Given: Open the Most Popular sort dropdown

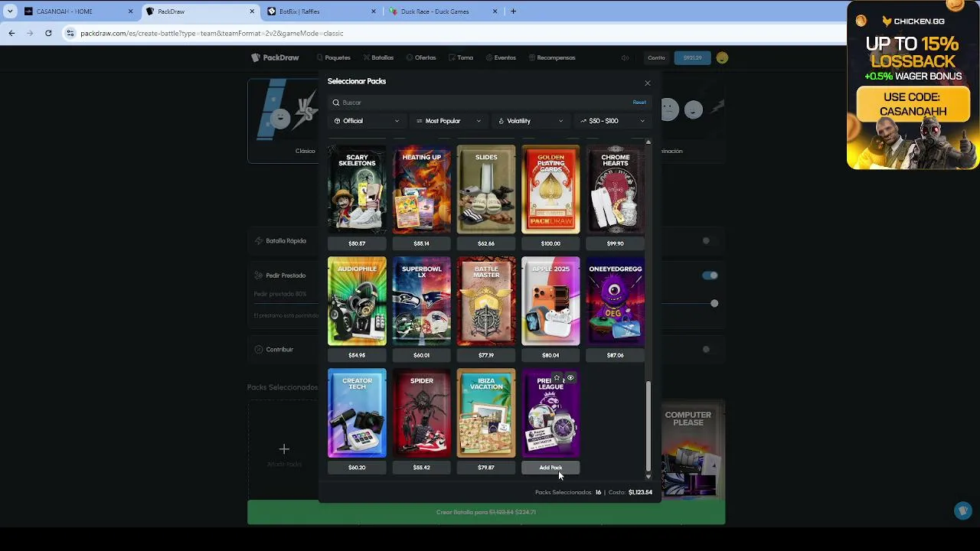Looking at the screenshot, I should click(x=448, y=121).
